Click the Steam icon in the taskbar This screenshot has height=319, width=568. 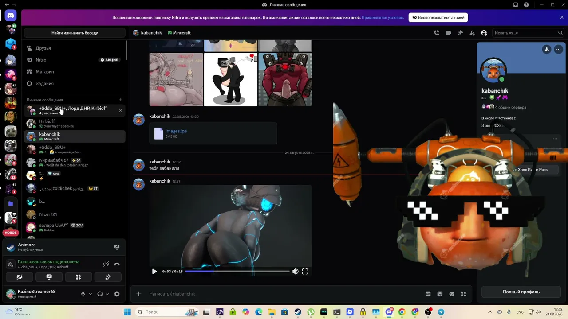298,312
